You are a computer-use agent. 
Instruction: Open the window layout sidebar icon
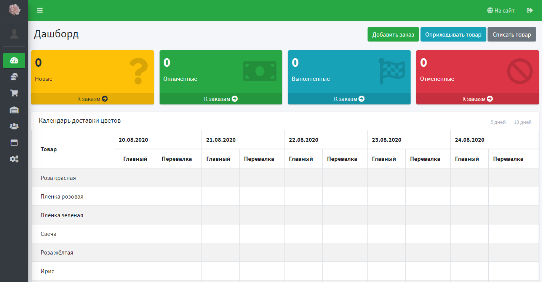14,143
